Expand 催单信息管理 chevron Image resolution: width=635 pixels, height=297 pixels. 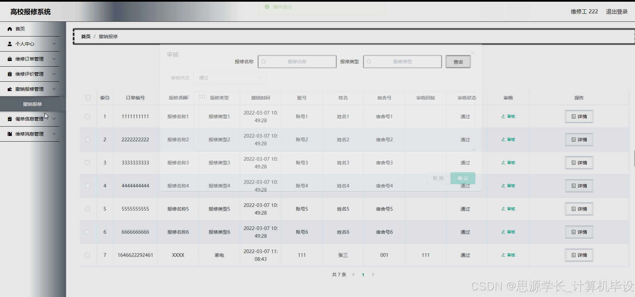[x=54, y=119]
